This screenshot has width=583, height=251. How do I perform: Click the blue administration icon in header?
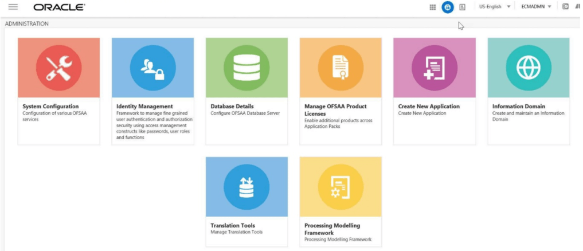(x=448, y=7)
